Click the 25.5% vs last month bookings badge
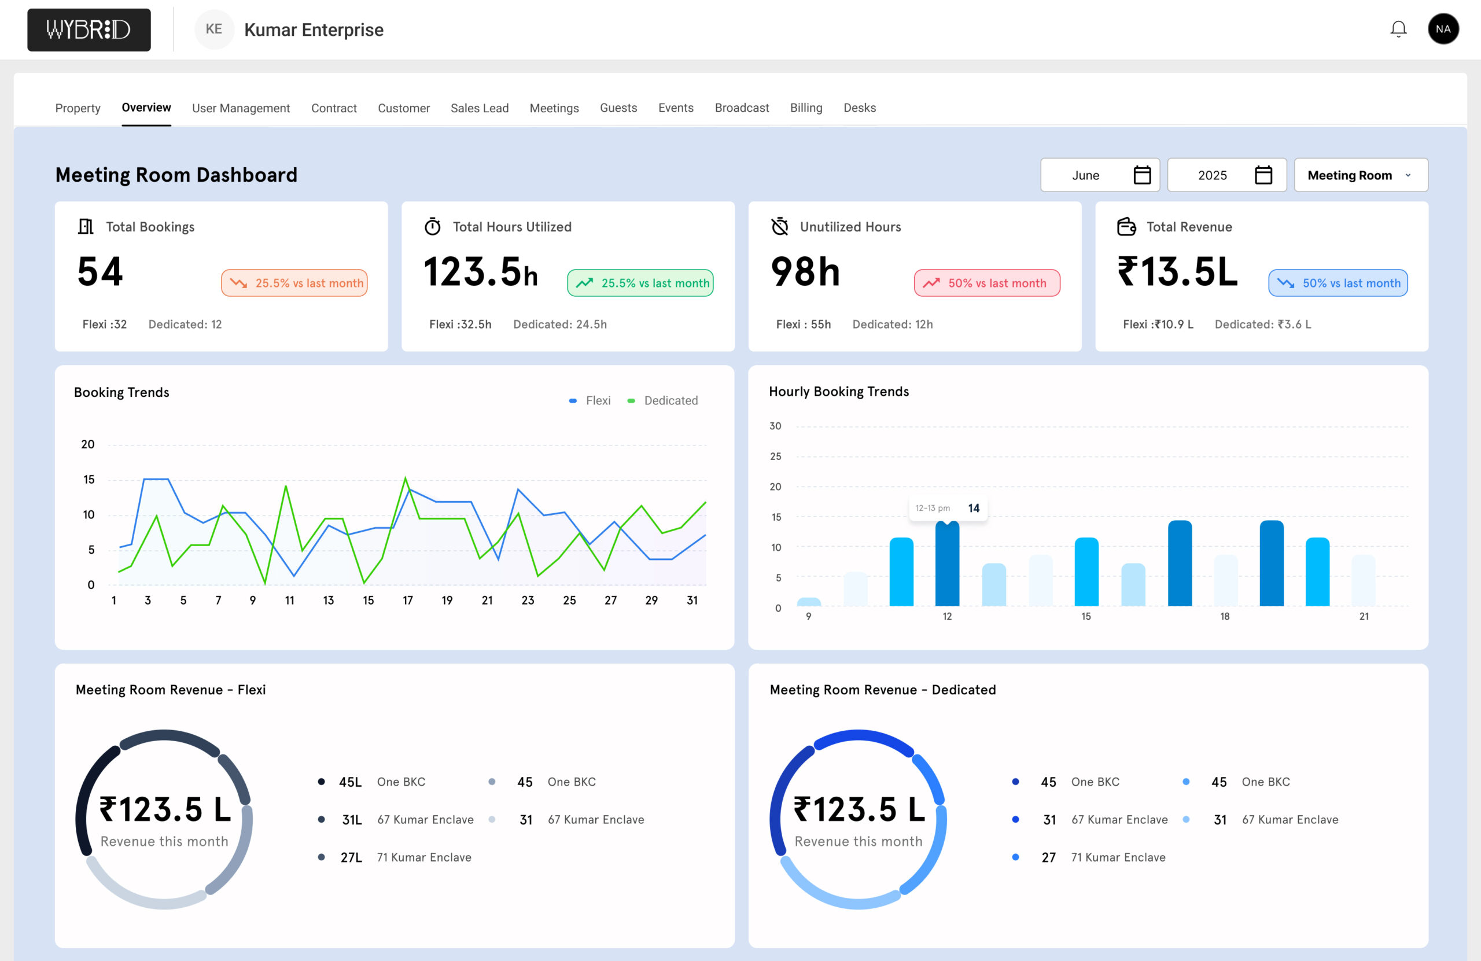This screenshot has width=1481, height=961. pyautogui.click(x=294, y=283)
